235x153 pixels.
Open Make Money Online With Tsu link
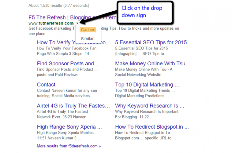[x=150, y=64]
